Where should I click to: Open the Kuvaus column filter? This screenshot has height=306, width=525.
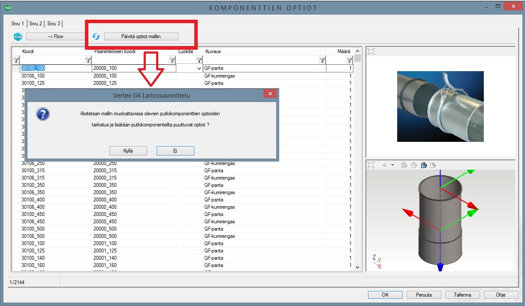point(322,60)
